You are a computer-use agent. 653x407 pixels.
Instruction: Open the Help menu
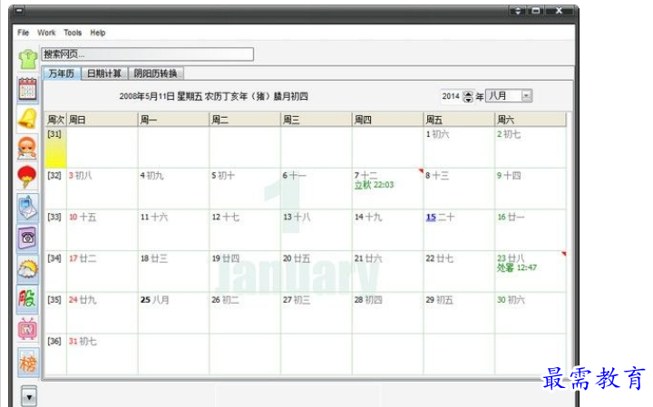(x=98, y=33)
